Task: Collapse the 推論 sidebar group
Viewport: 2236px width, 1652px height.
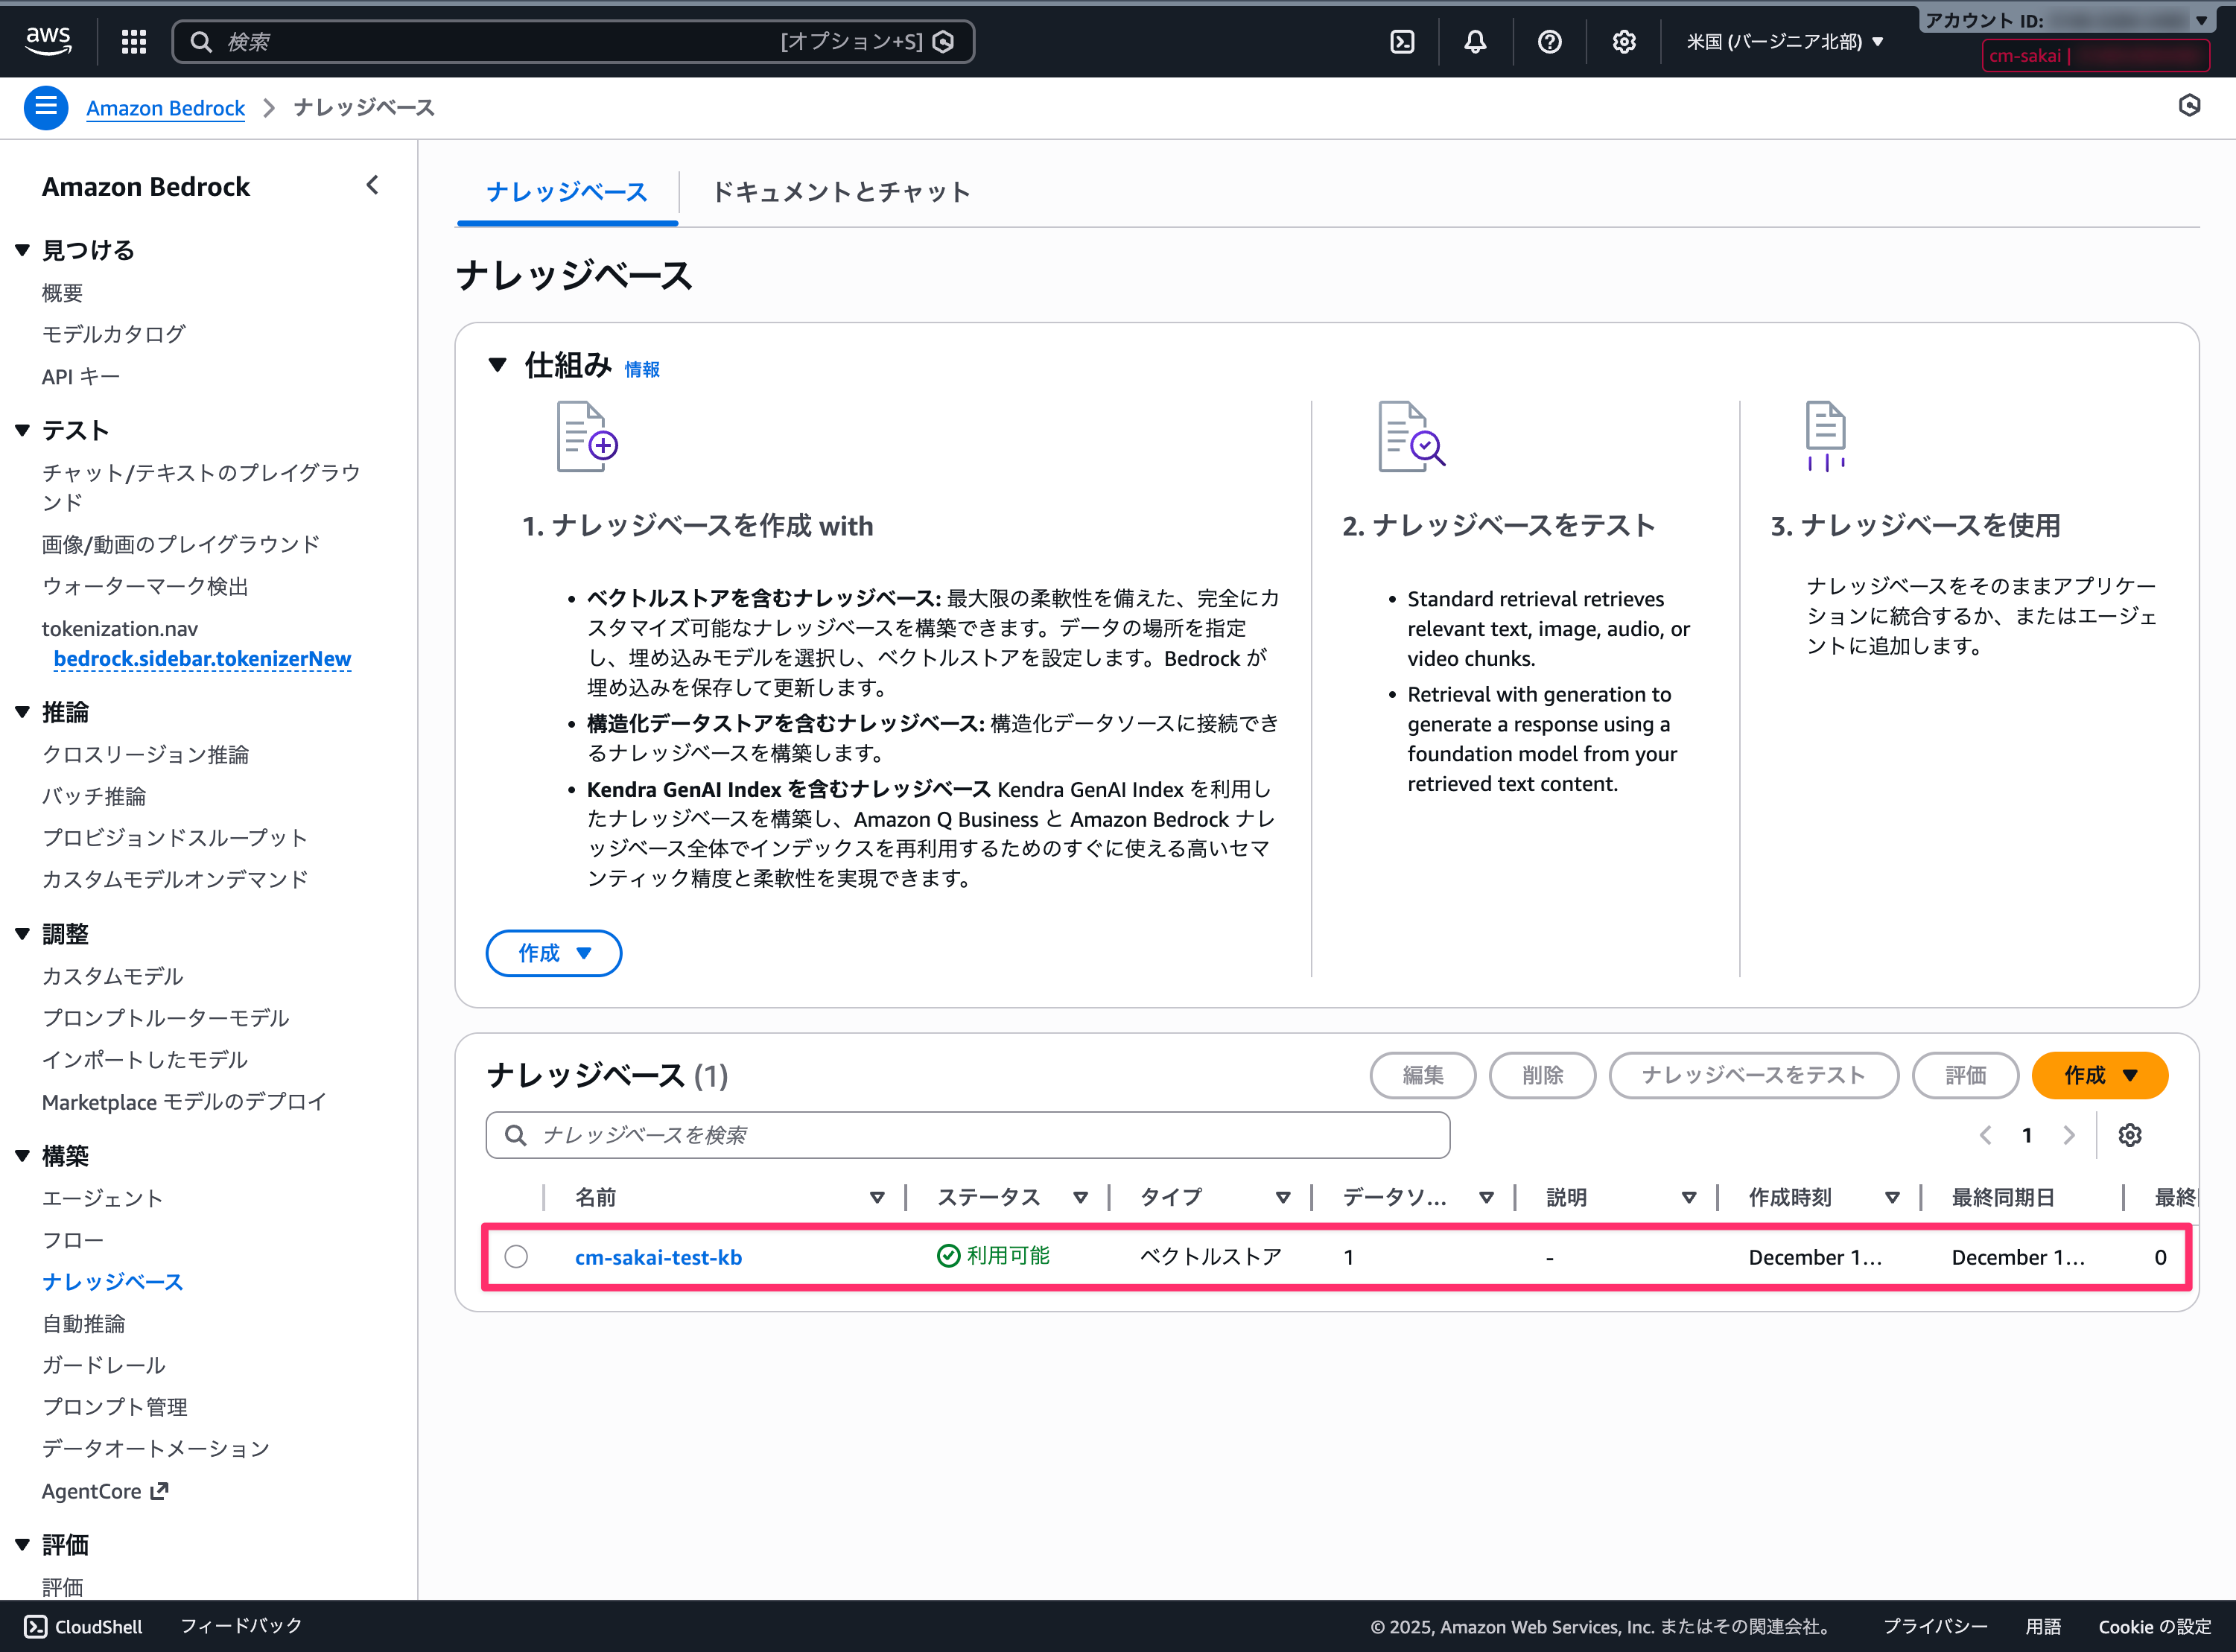Action: click(23, 712)
